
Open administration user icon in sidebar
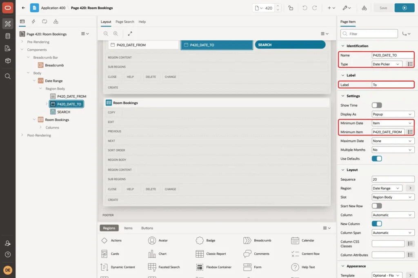click(8, 243)
